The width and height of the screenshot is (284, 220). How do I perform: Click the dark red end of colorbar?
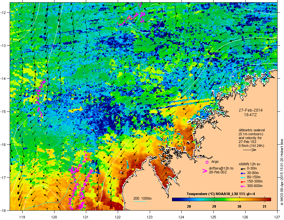coord(269,199)
